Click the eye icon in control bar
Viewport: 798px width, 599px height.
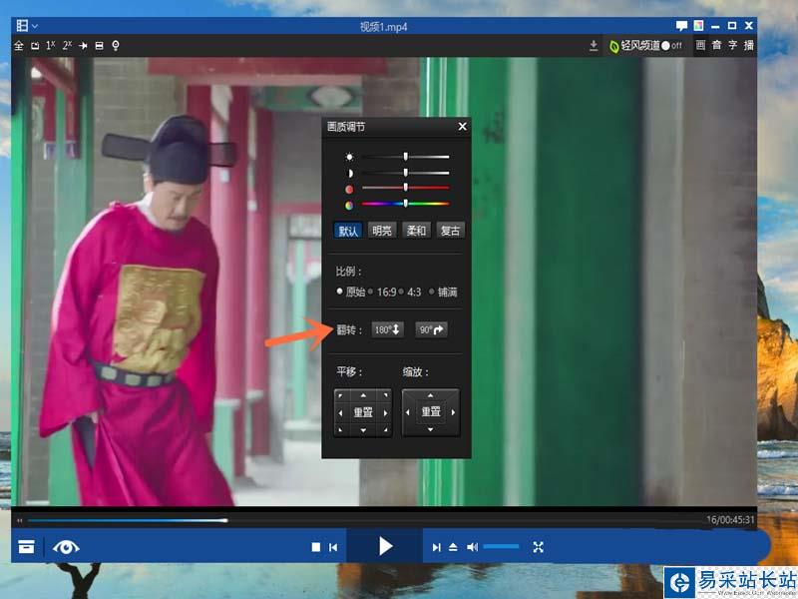point(66,547)
